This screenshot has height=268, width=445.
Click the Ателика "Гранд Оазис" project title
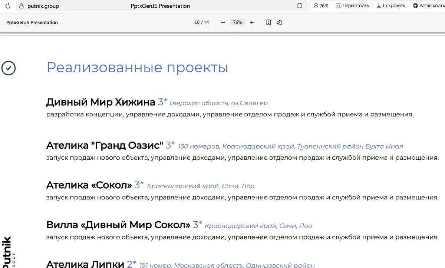tap(105, 145)
